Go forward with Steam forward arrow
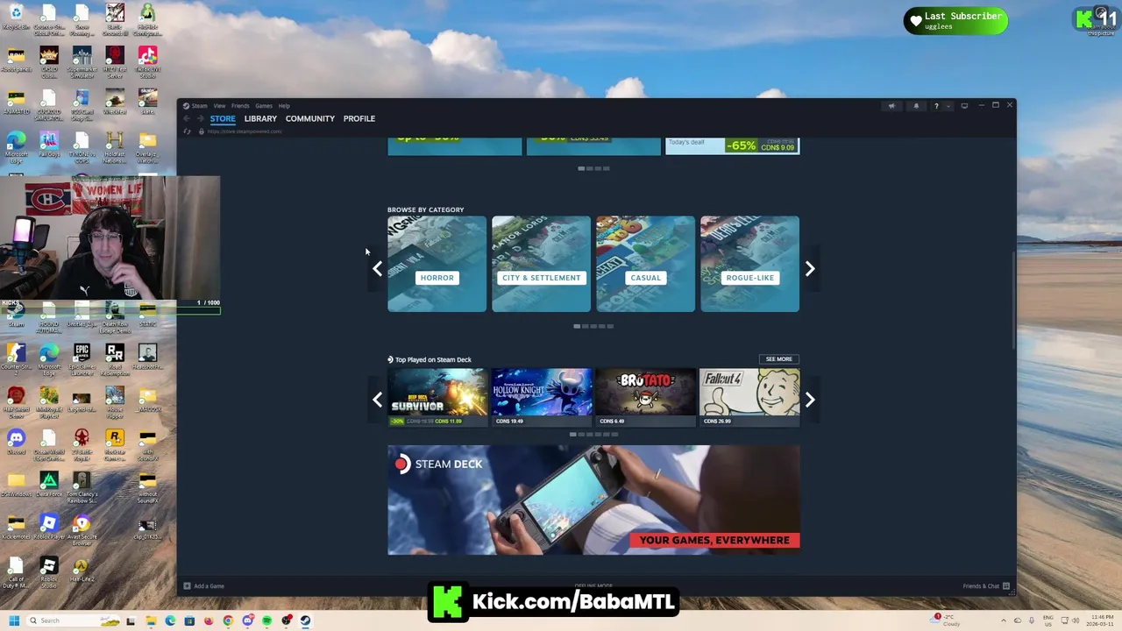The width and height of the screenshot is (1122, 631). click(200, 118)
